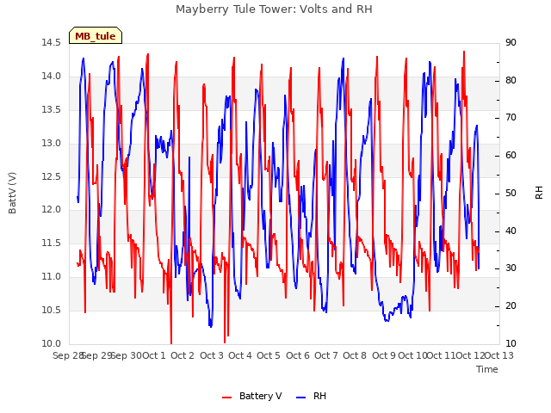Image resolution: width=551 pixels, height=413 pixels.
Task: Click the red Battery V legend swatch
Action: pos(227,398)
